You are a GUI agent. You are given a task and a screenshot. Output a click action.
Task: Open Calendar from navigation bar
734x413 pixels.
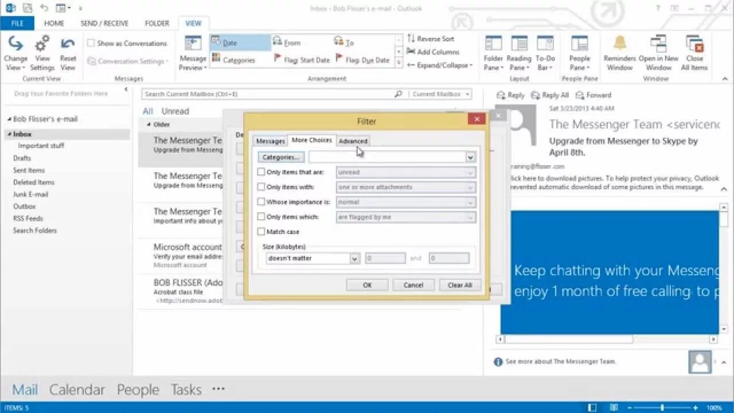(77, 389)
